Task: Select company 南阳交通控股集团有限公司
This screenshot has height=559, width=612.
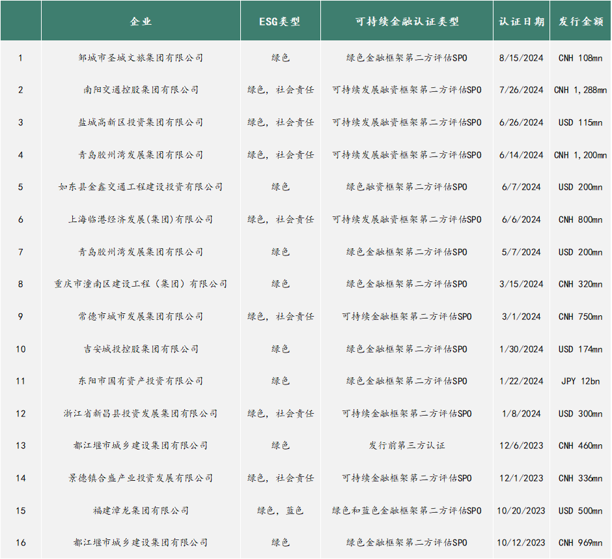Action: 141,90
